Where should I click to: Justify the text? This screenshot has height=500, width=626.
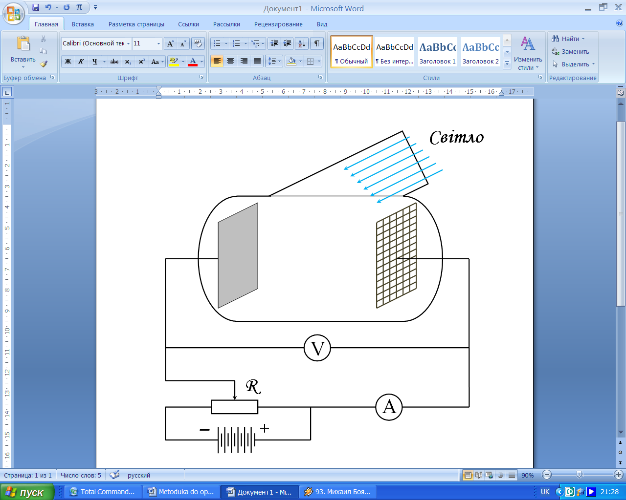coord(257,62)
